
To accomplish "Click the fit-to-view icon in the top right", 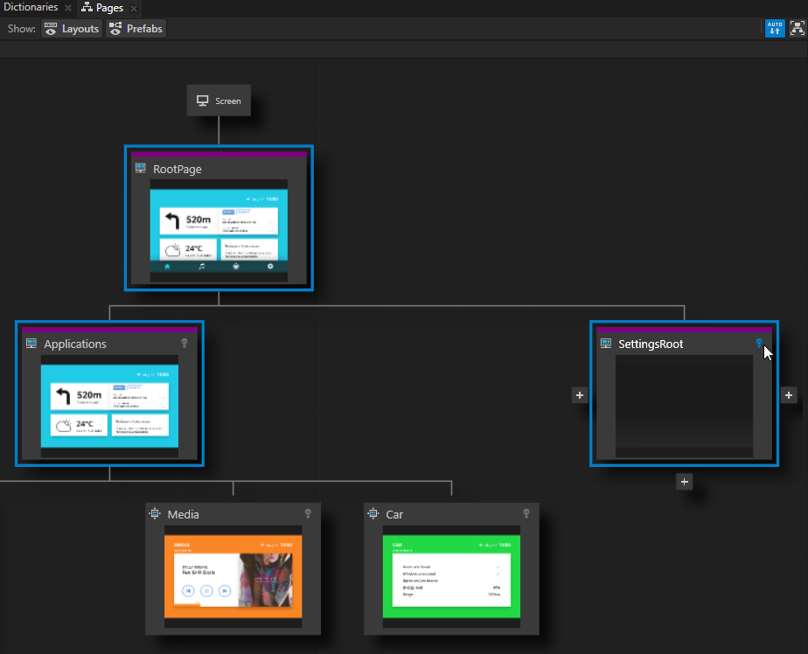I will [796, 28].
